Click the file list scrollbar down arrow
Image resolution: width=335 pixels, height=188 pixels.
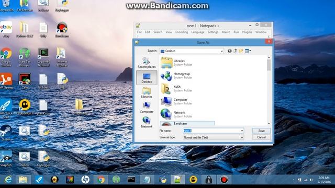click(269, 123)
